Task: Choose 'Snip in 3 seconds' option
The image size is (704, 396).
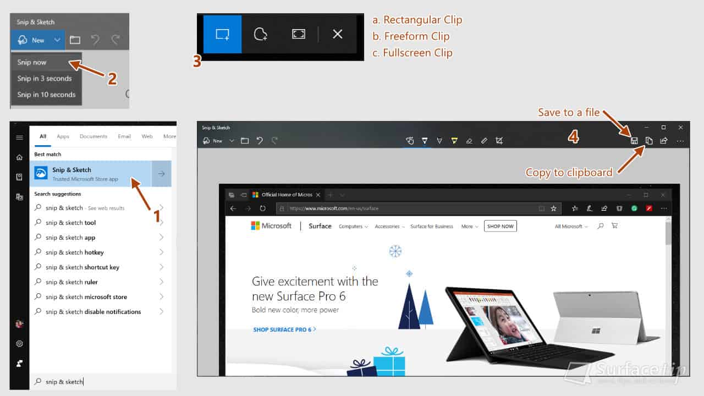Action: point(45,78)
